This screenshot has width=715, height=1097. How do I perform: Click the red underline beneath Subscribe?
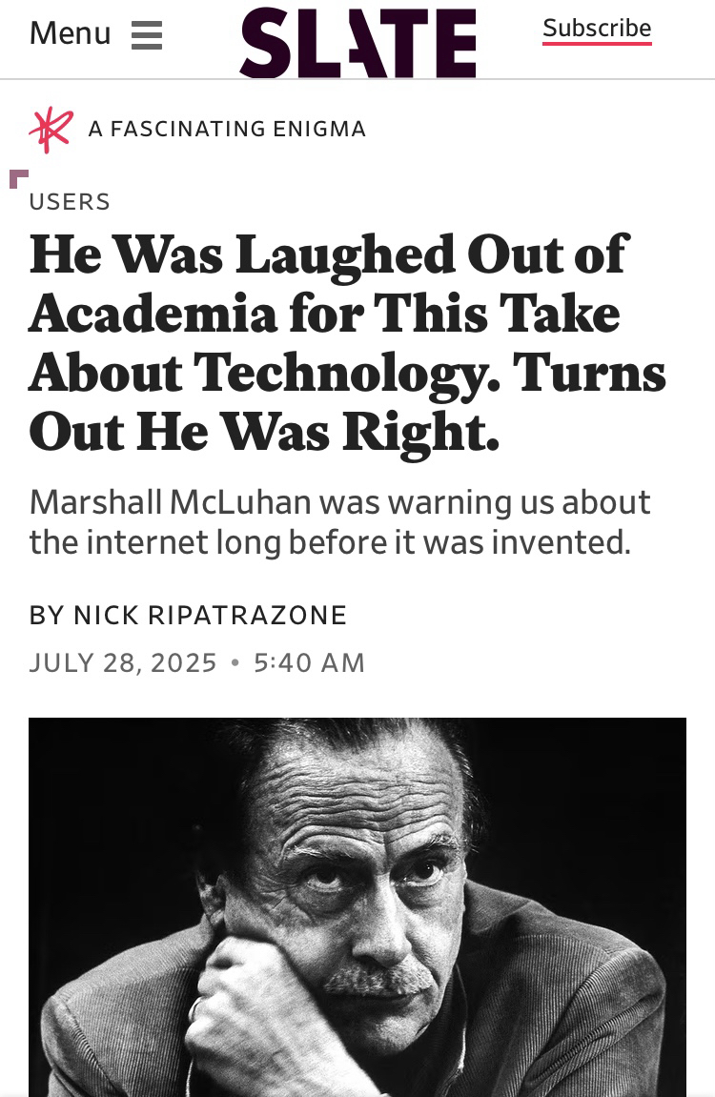coord(597,44)
